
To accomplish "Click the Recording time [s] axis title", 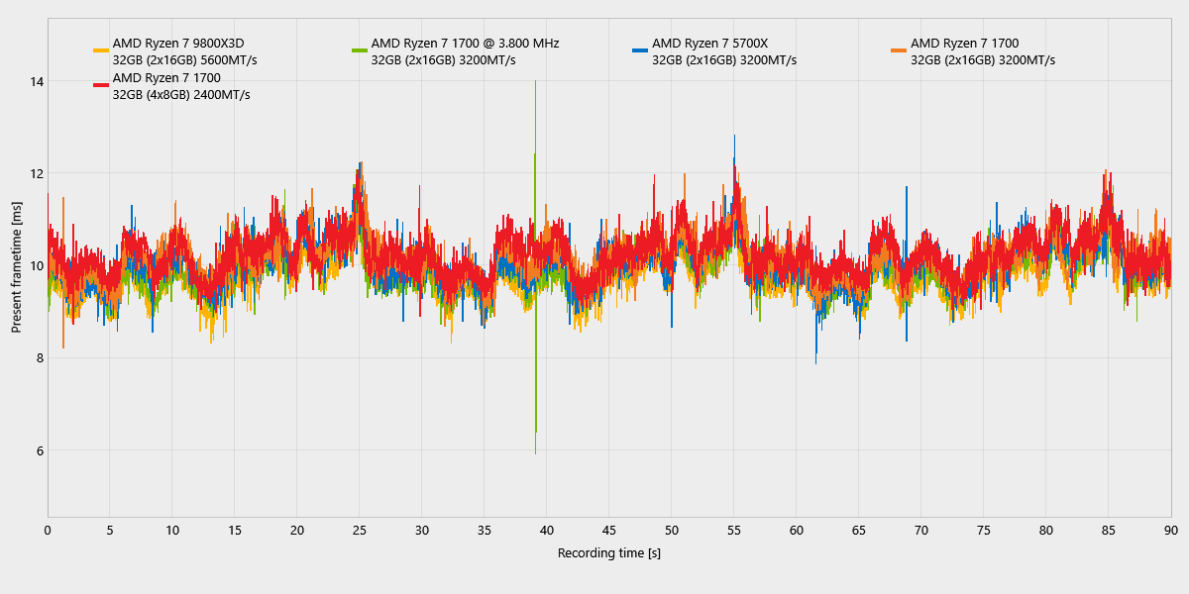I will click(609, 552).
